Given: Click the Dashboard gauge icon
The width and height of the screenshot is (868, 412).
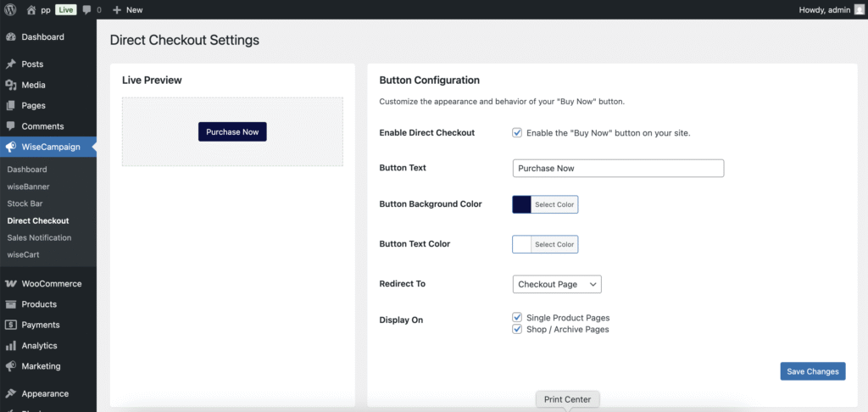Looking at the screenshot, I should tap(10, 37).
